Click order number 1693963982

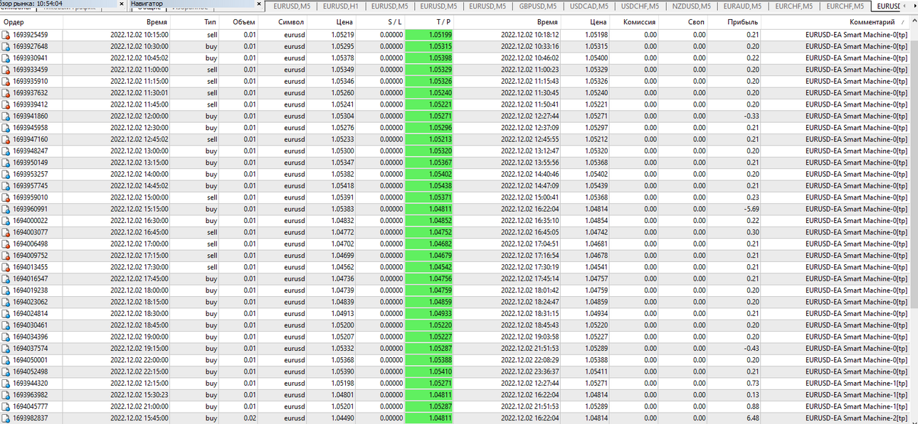click(31, 395)
